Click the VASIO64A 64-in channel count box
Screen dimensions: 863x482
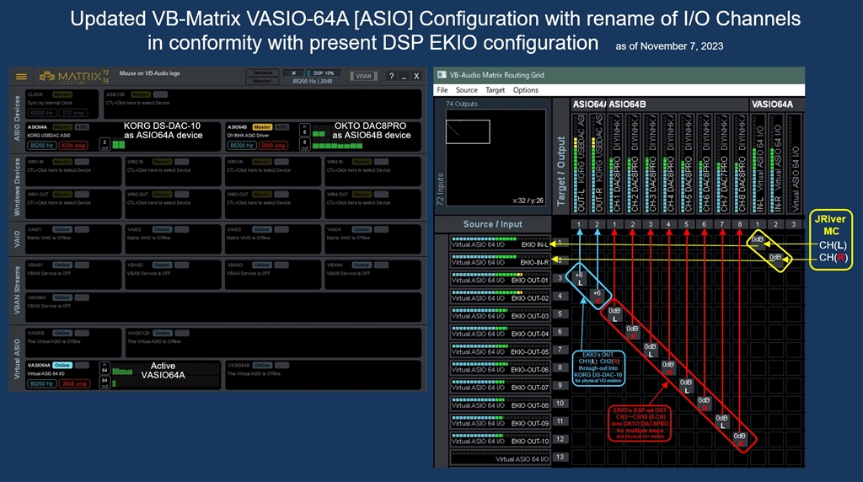(x=105, y=369)
